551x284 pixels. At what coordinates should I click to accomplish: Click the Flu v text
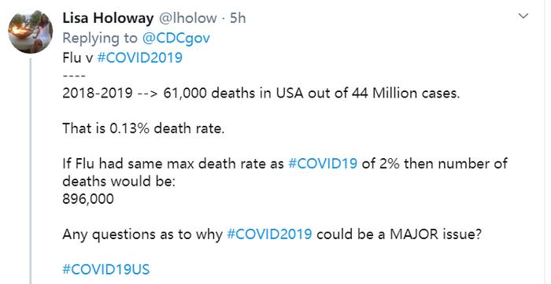click(x=78, y=57)
